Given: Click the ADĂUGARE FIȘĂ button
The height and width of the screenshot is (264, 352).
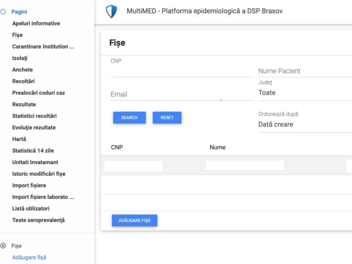Looking at the screenshot, I should click(x=135, y=220).
